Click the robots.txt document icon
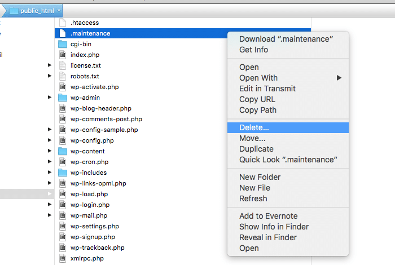395x265 pixels. pyautogui.click(x=63, y=76)
